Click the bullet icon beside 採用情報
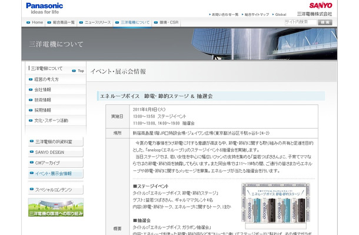Screen dimensions: 359x235 coord(31,110)
